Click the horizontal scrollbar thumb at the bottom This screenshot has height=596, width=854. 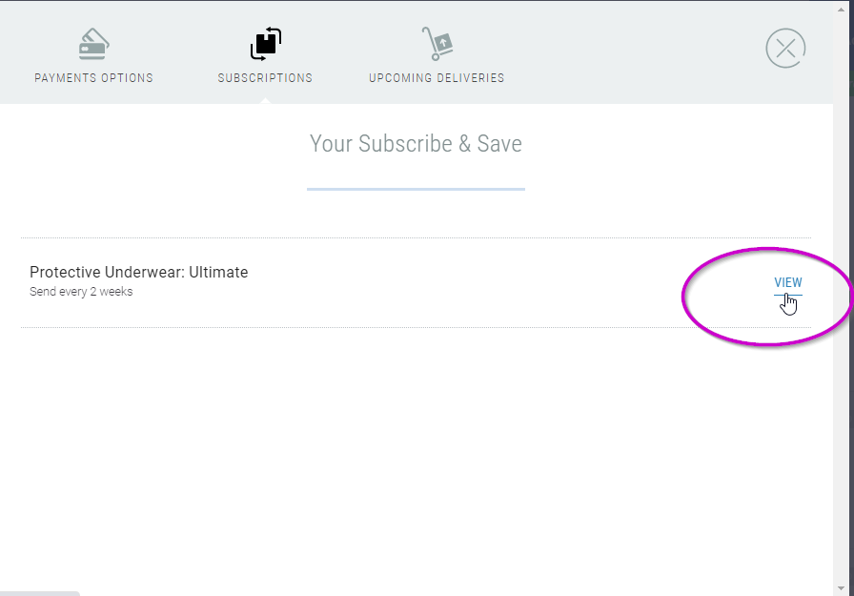[x=40, y=593]
